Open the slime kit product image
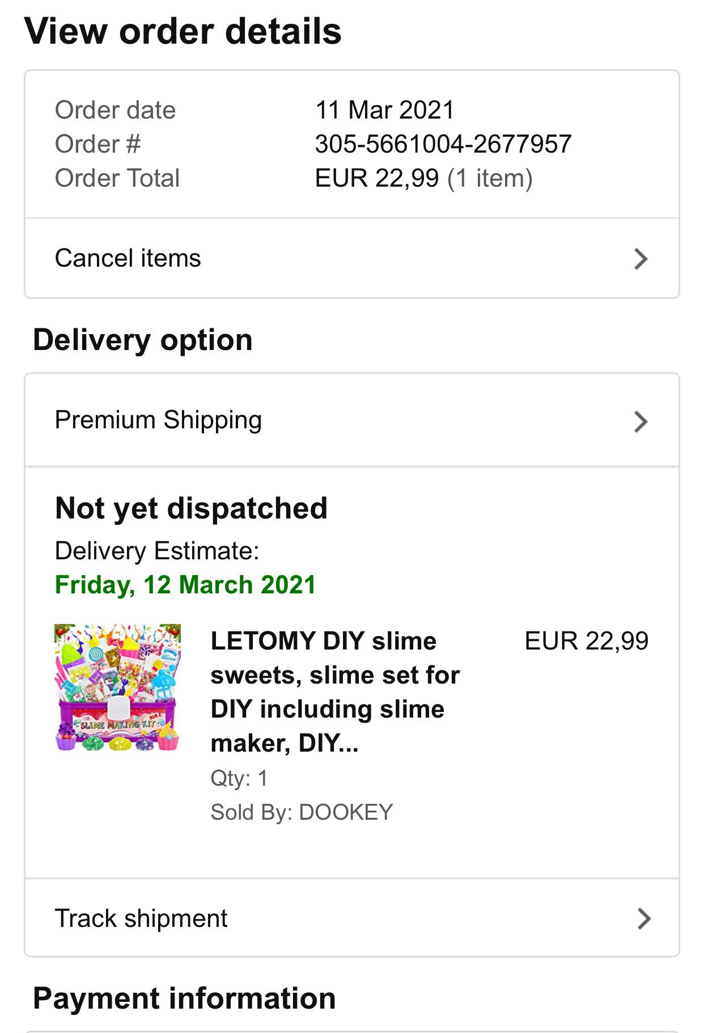Image resolution: width=704 pixels, height=1033 pixels. (117, 687)
